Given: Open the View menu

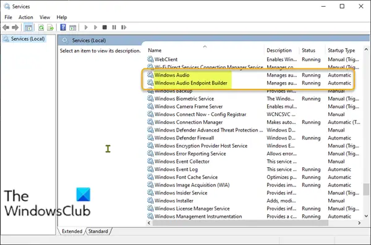Looking at the screenshot, I should coord(45,17).
